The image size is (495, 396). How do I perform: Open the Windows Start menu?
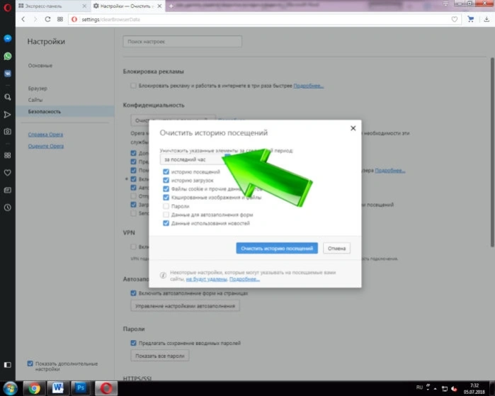coord(11,388)
